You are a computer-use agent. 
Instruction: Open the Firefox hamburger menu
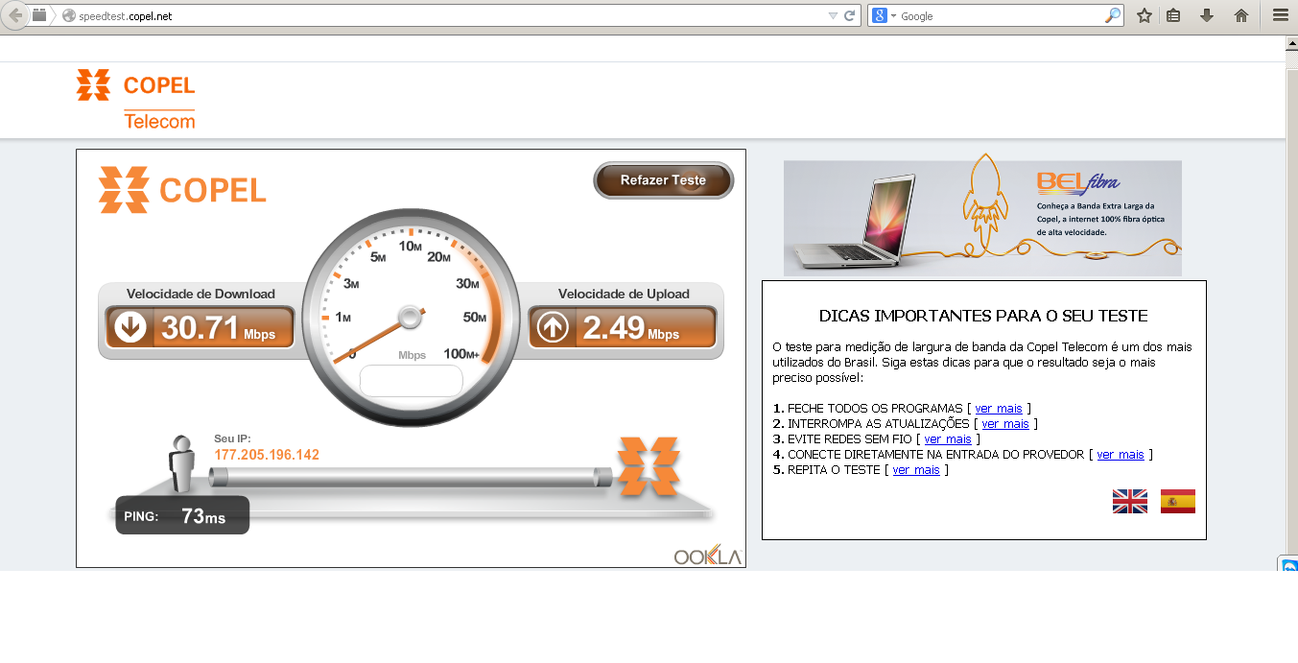point(1280,15)
